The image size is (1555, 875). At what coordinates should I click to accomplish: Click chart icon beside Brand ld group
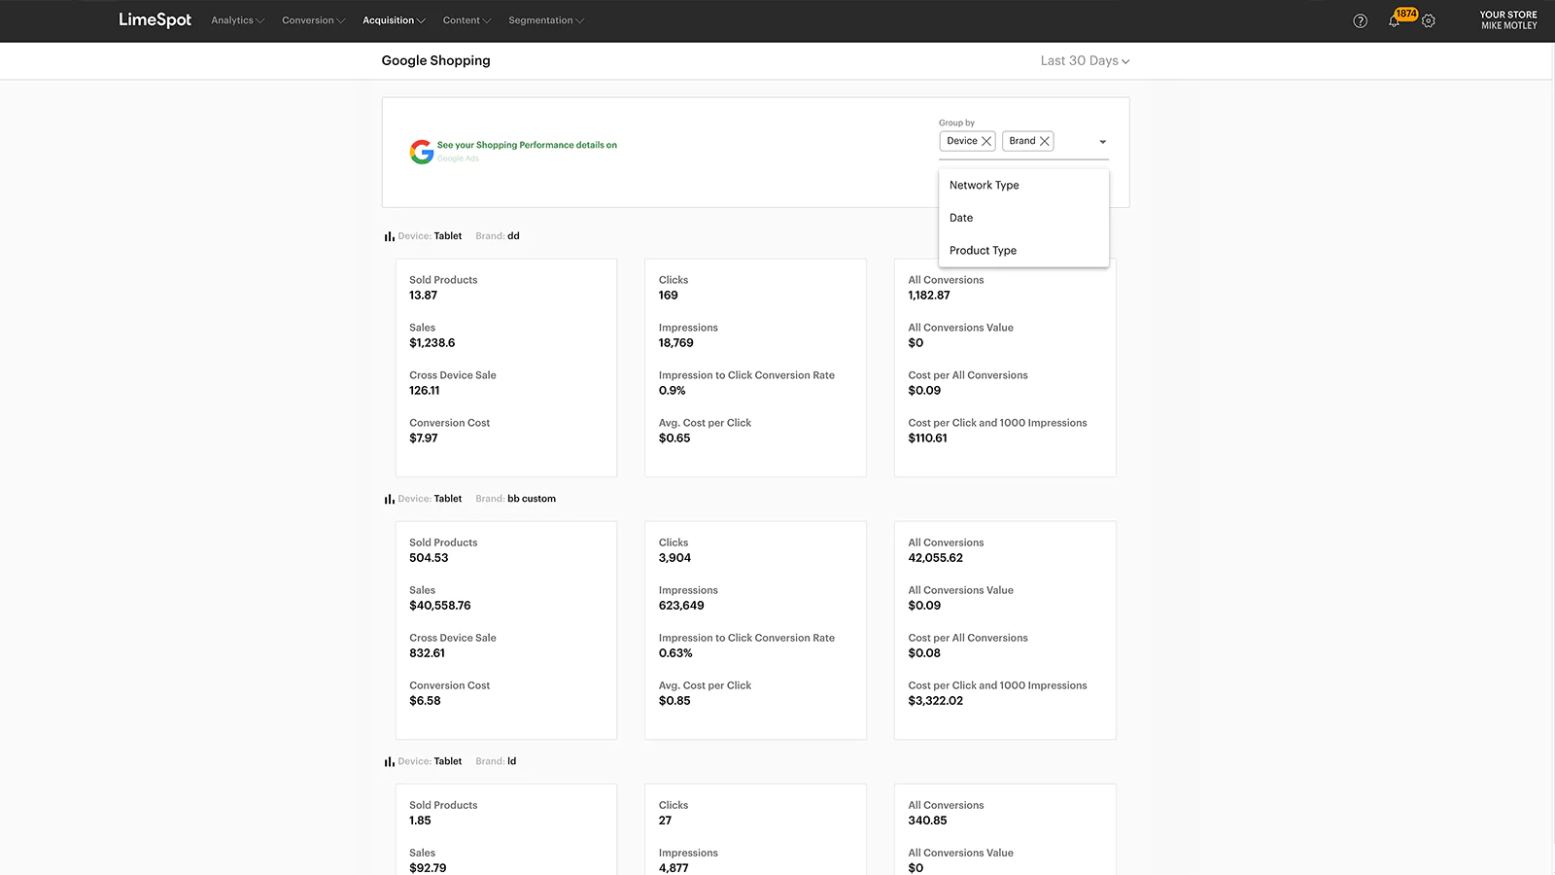point(389,761)
